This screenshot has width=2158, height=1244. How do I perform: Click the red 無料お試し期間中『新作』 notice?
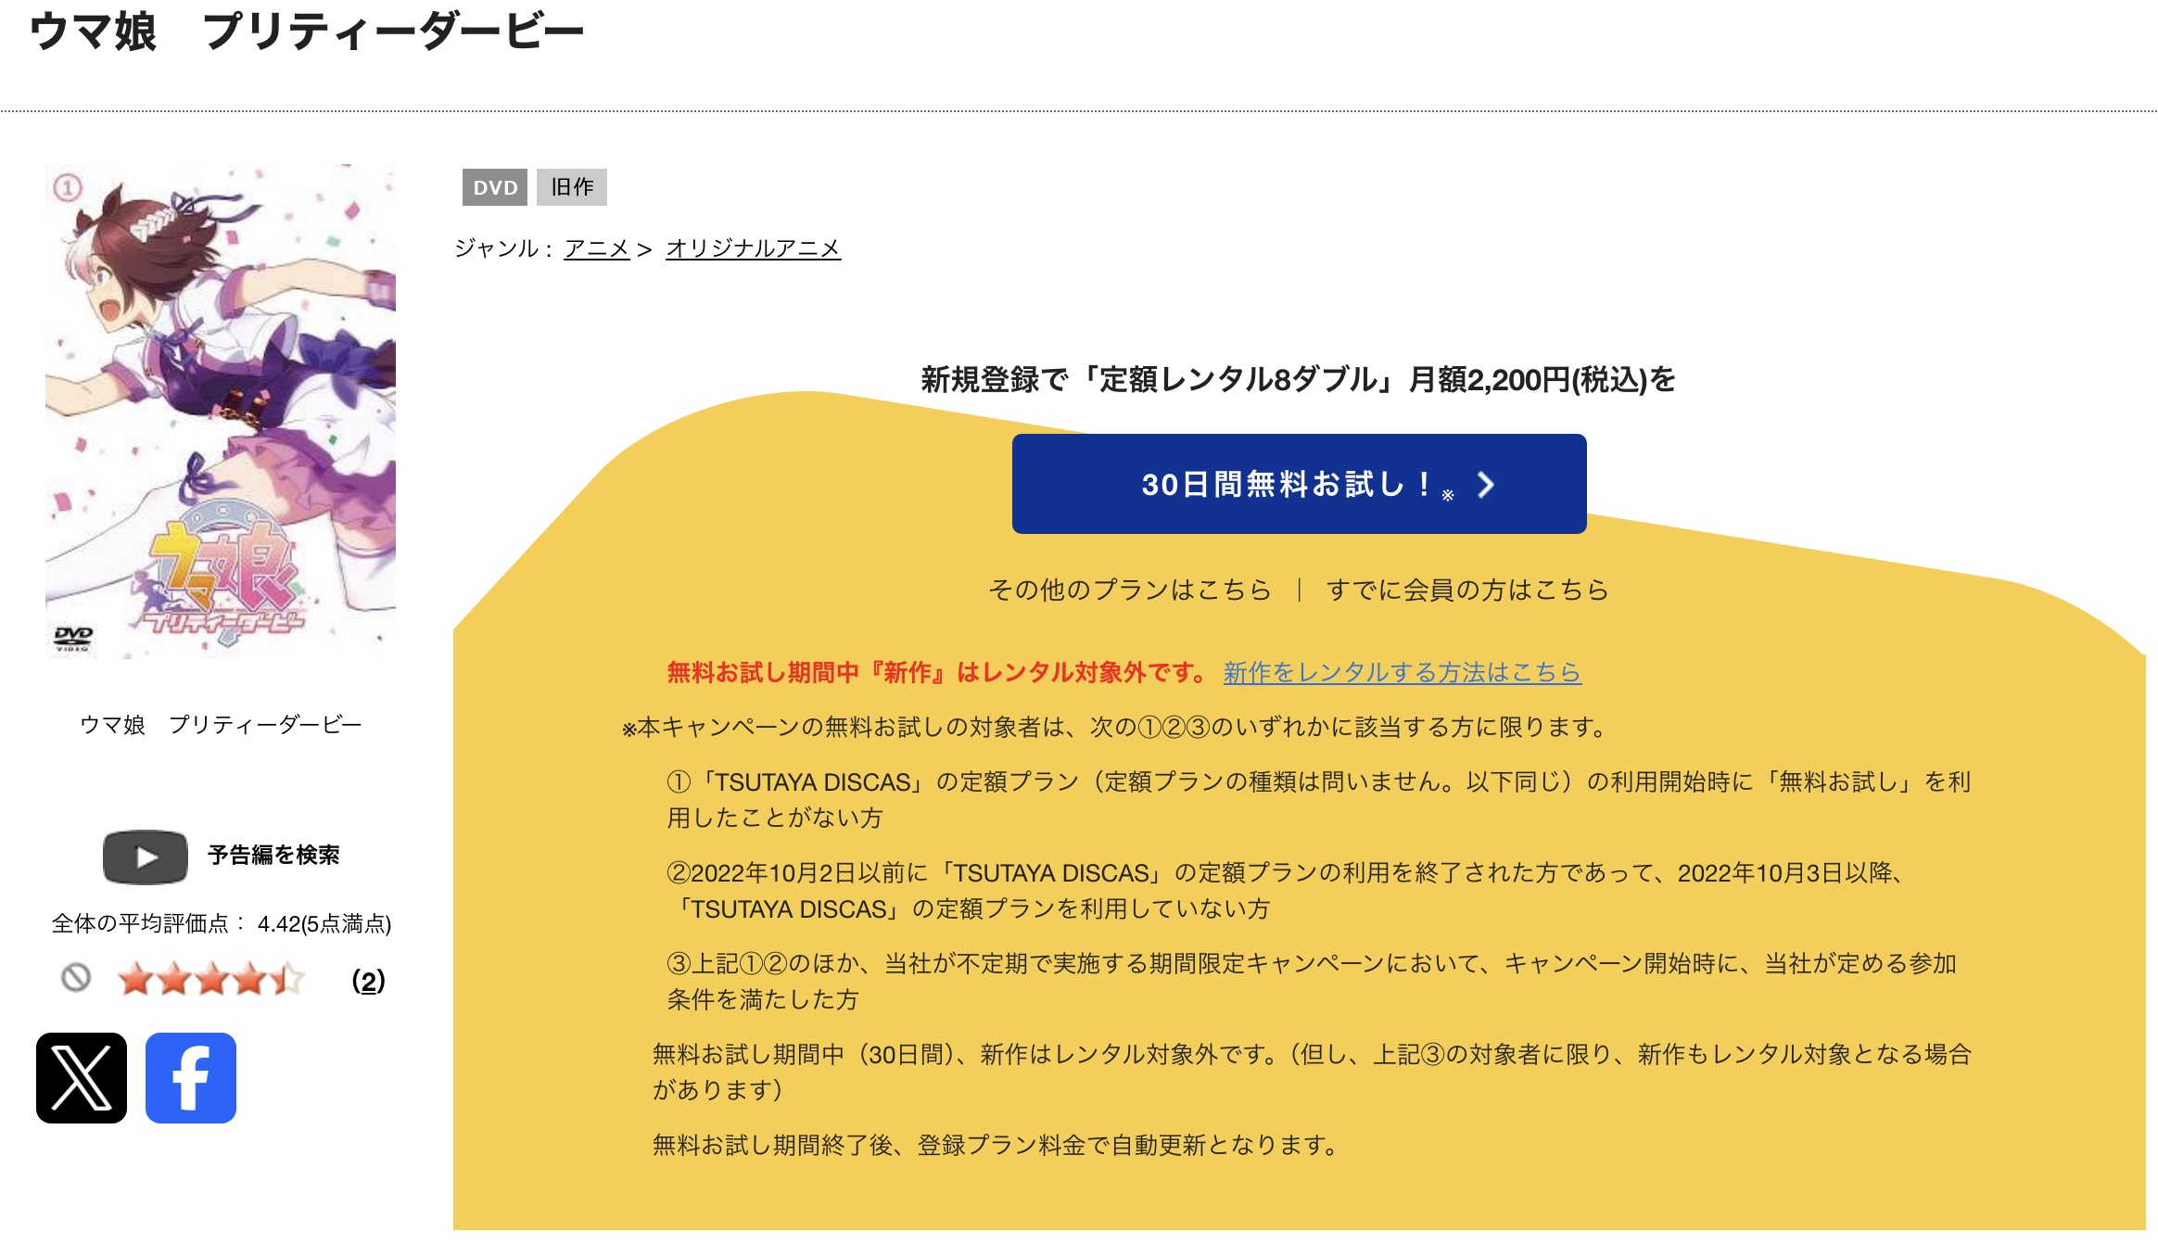[937, 672]
